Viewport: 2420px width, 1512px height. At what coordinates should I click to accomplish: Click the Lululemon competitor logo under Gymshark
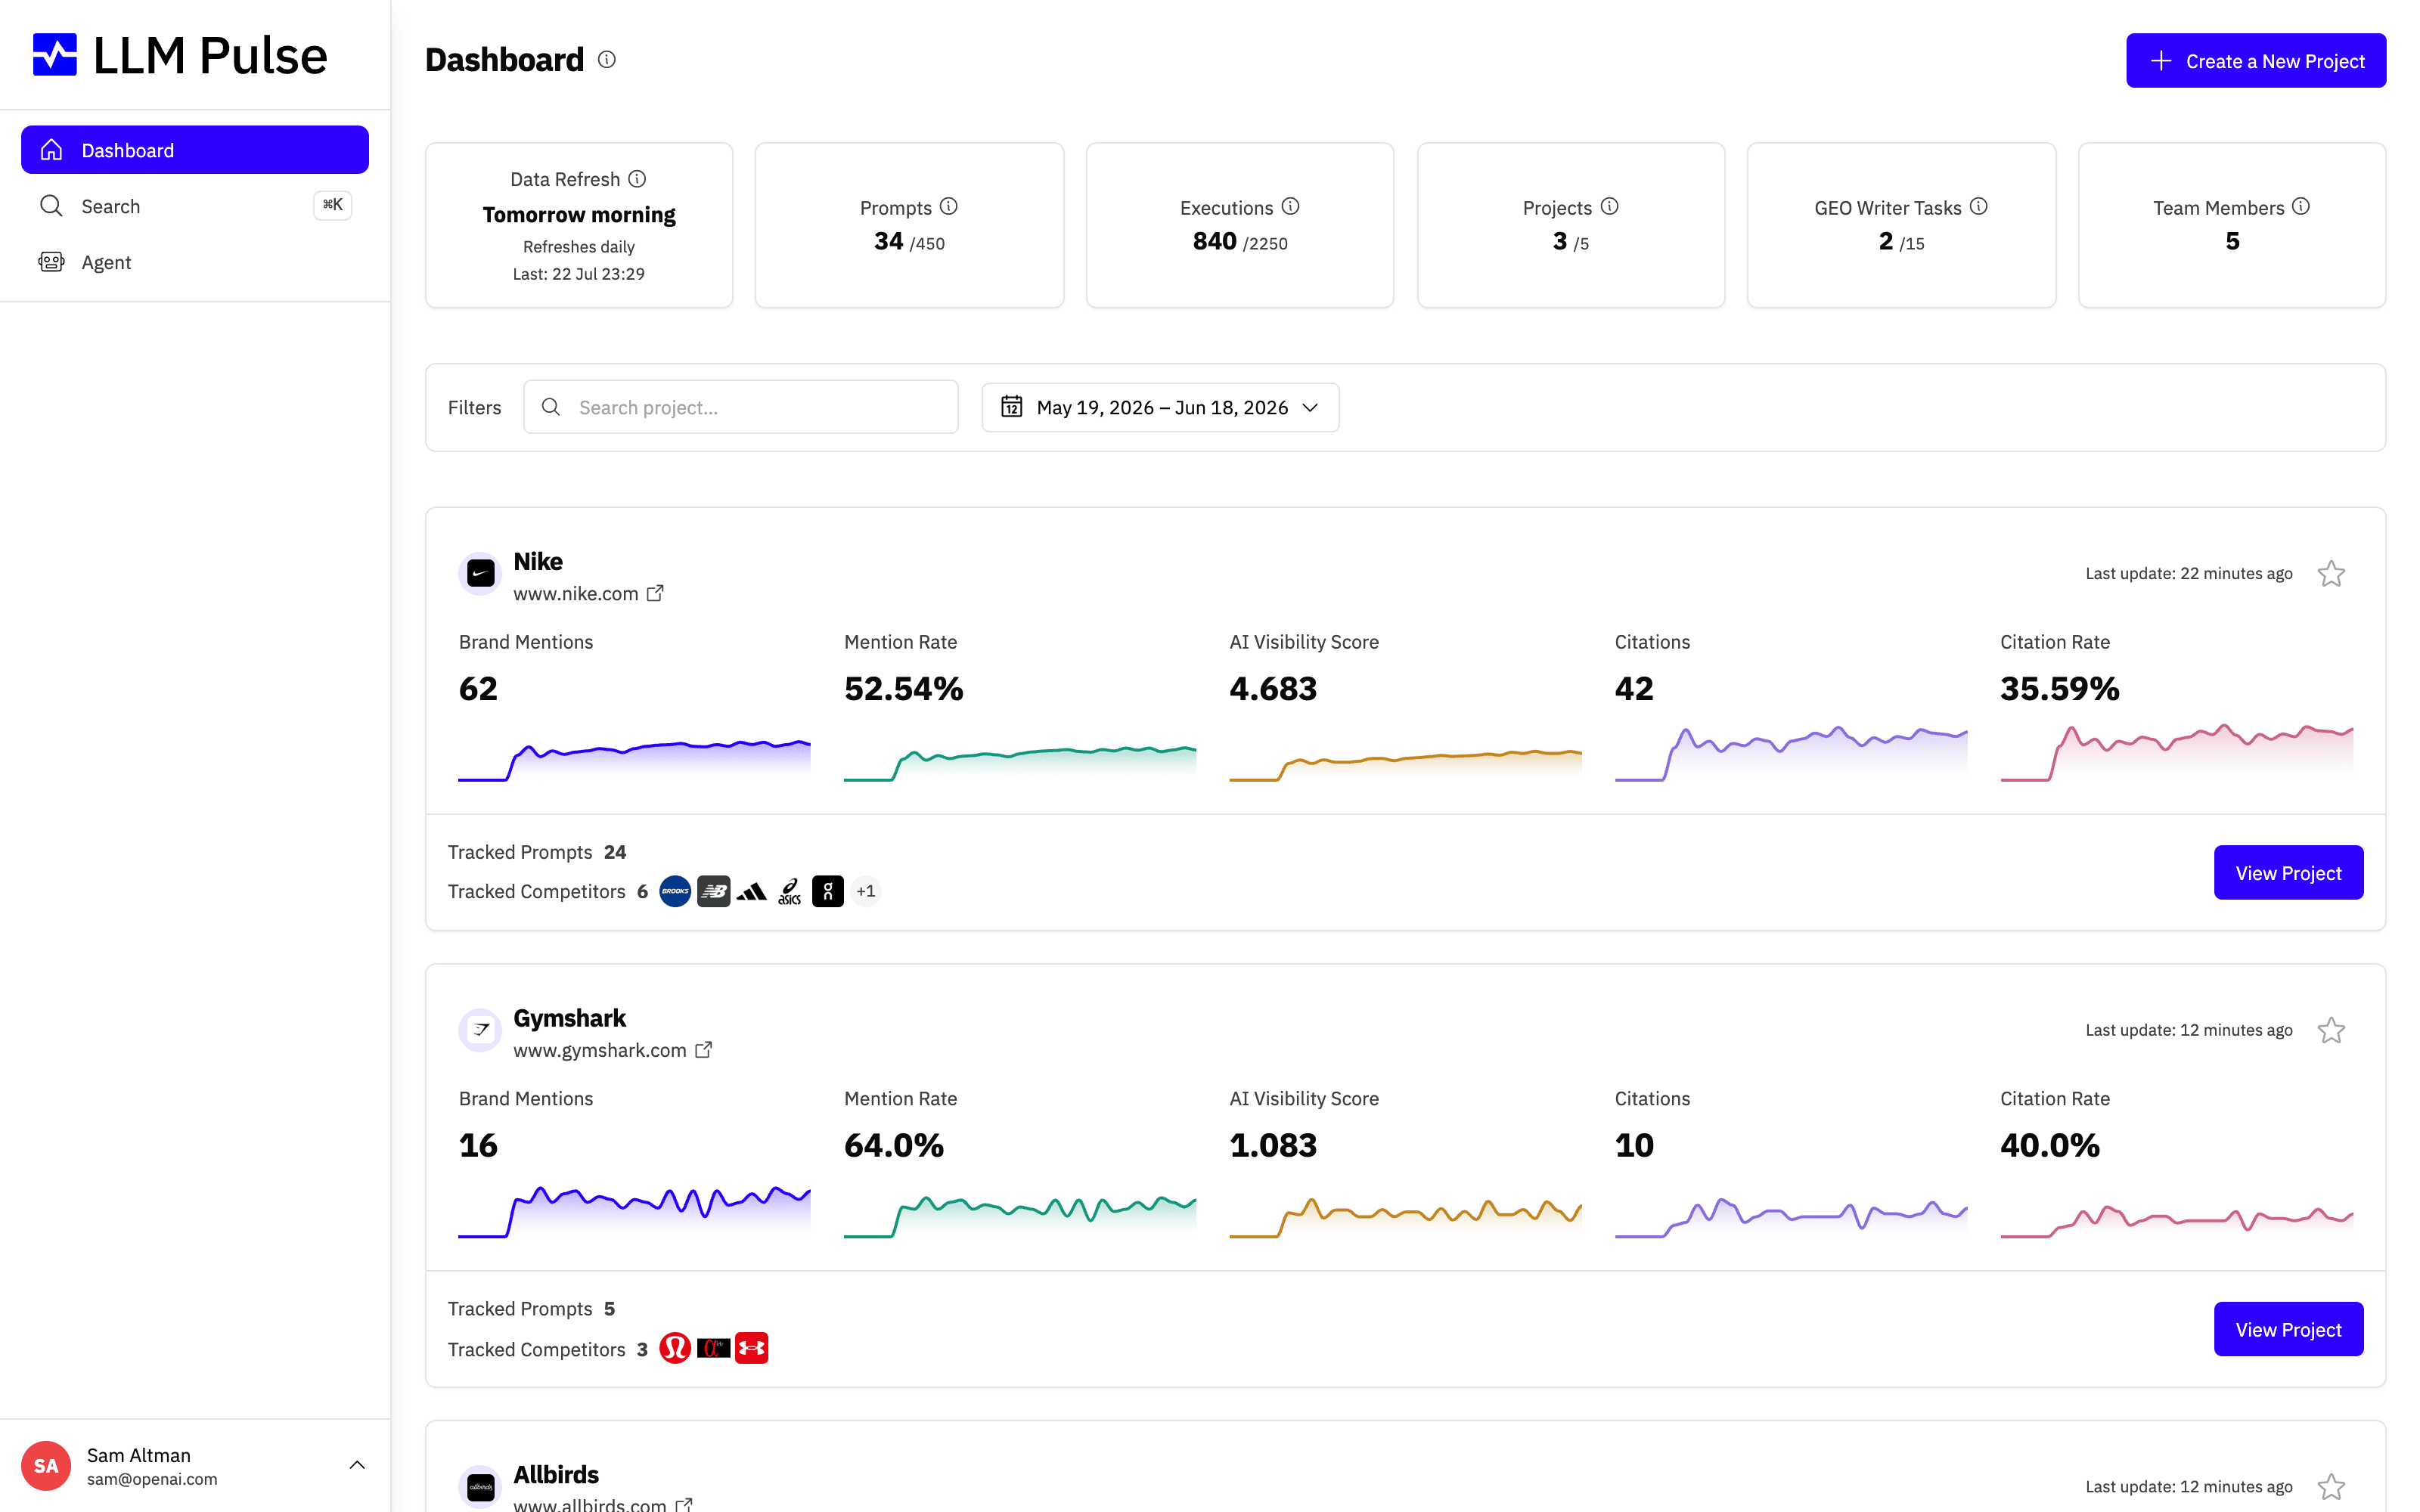[x=675, y=1348]
